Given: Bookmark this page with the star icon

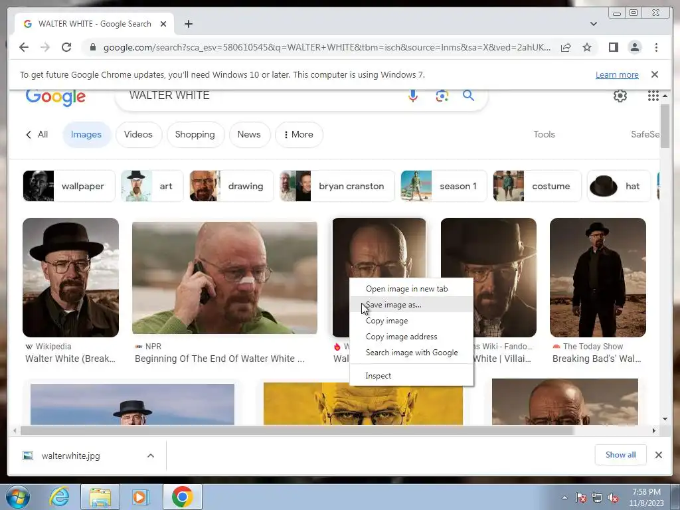Looking at the screenshot, I should coord(587,47).
